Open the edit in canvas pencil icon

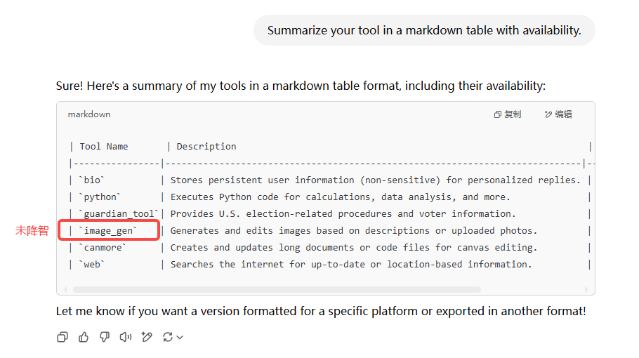[147, 337]
